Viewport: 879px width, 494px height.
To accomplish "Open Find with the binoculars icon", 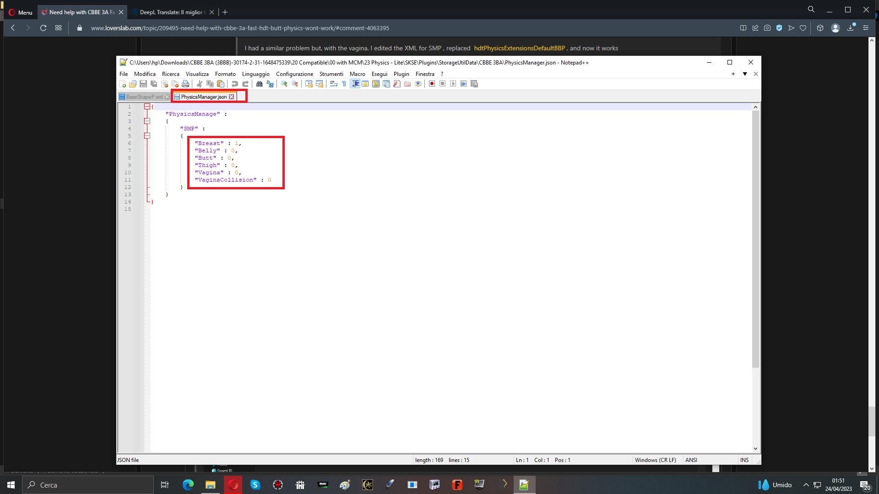I will click(259, 84).
